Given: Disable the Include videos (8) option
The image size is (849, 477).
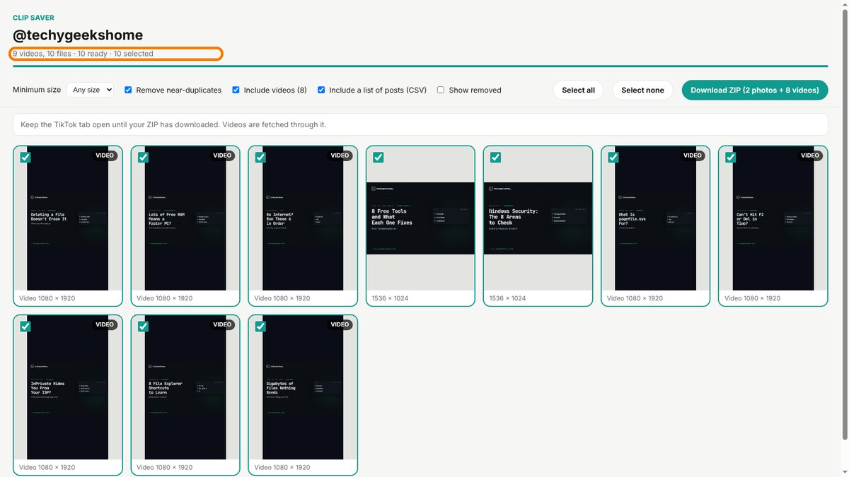Looking at the screenshot, I should pyautogui.click(x=236, y=90).
